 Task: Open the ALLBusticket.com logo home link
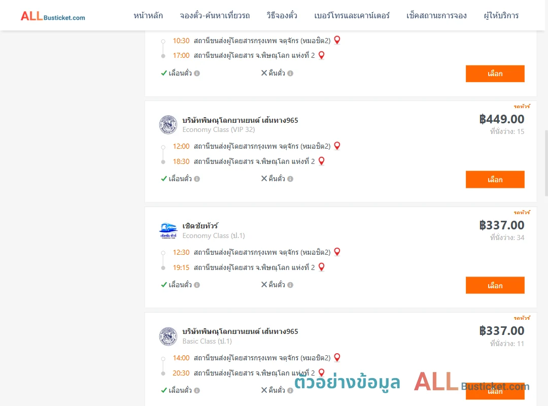tap(53, 16)
